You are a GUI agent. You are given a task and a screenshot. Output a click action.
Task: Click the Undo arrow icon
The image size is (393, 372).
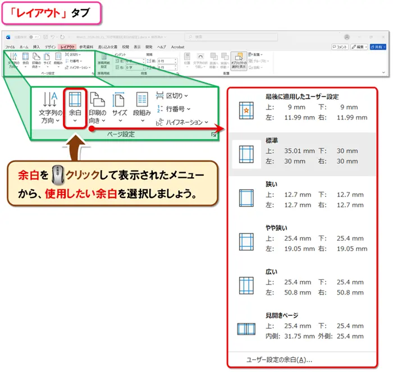[x=53, y=37]
